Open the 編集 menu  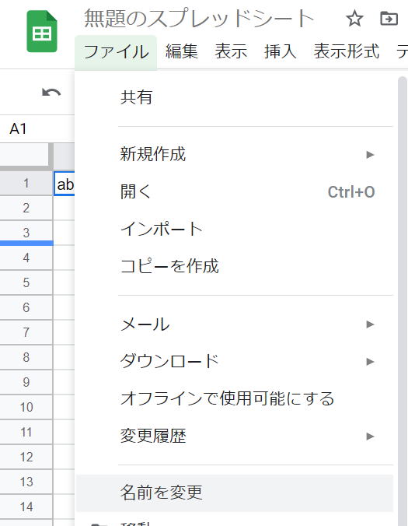coord(182,51)
